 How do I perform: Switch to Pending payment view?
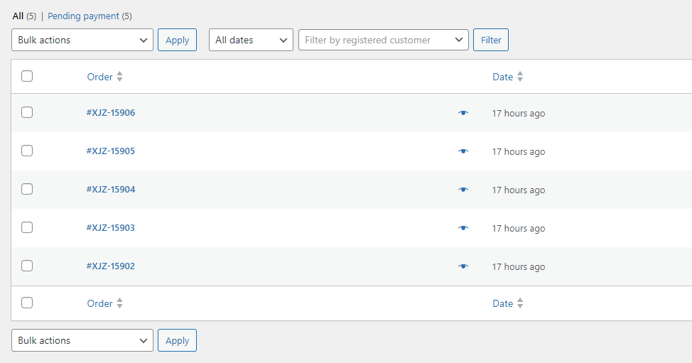tap(84, 16)
